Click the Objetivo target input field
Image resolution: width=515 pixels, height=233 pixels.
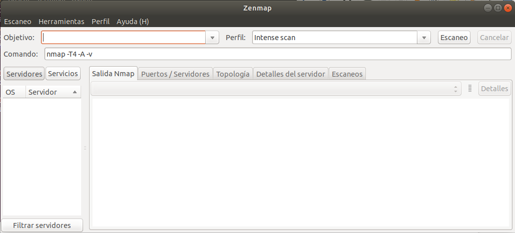click(124, 38)
